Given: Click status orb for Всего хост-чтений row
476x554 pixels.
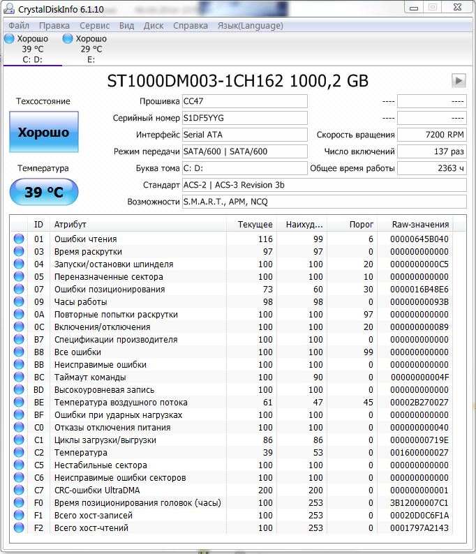Looking at the screenshot, I should point(19,528).
